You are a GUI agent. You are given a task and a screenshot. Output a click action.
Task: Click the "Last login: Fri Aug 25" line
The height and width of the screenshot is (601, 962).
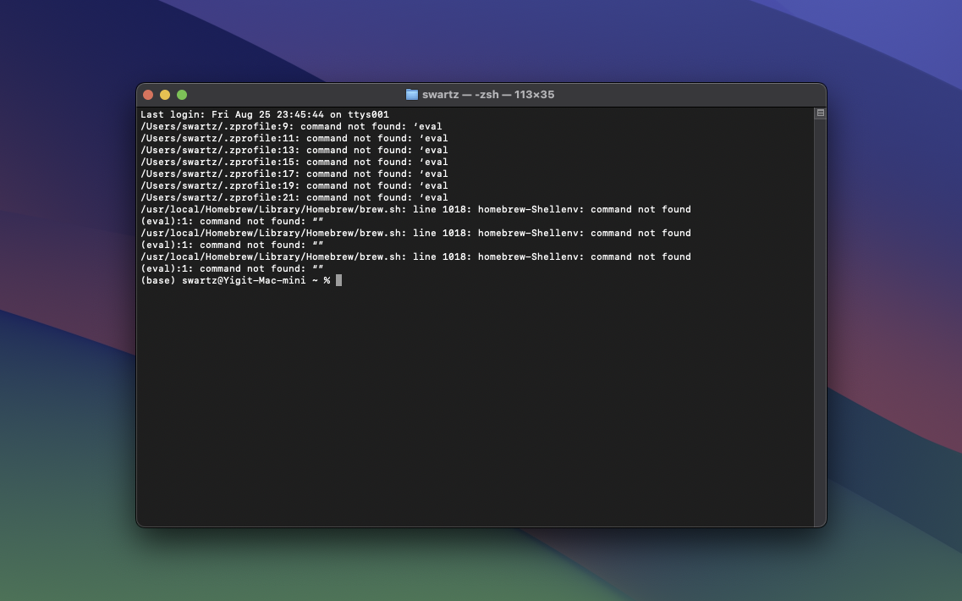click(x=265, y=115)
